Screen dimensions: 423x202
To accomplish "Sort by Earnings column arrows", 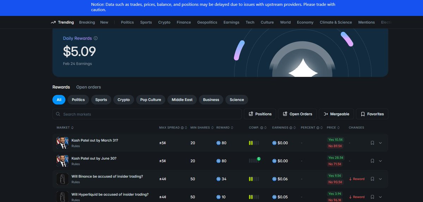I will [294, 128].
